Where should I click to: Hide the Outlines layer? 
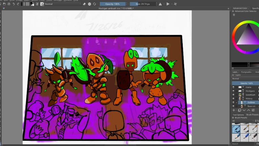coord(233,103)
